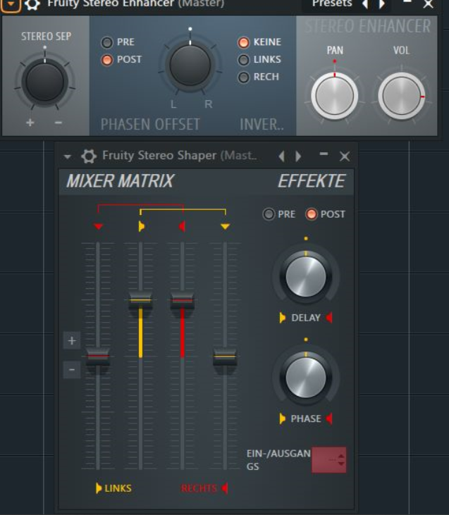The image size is (449, 515).
Task: Open Stereo Shaper plugin menu arrow
Action: point(68,156)
